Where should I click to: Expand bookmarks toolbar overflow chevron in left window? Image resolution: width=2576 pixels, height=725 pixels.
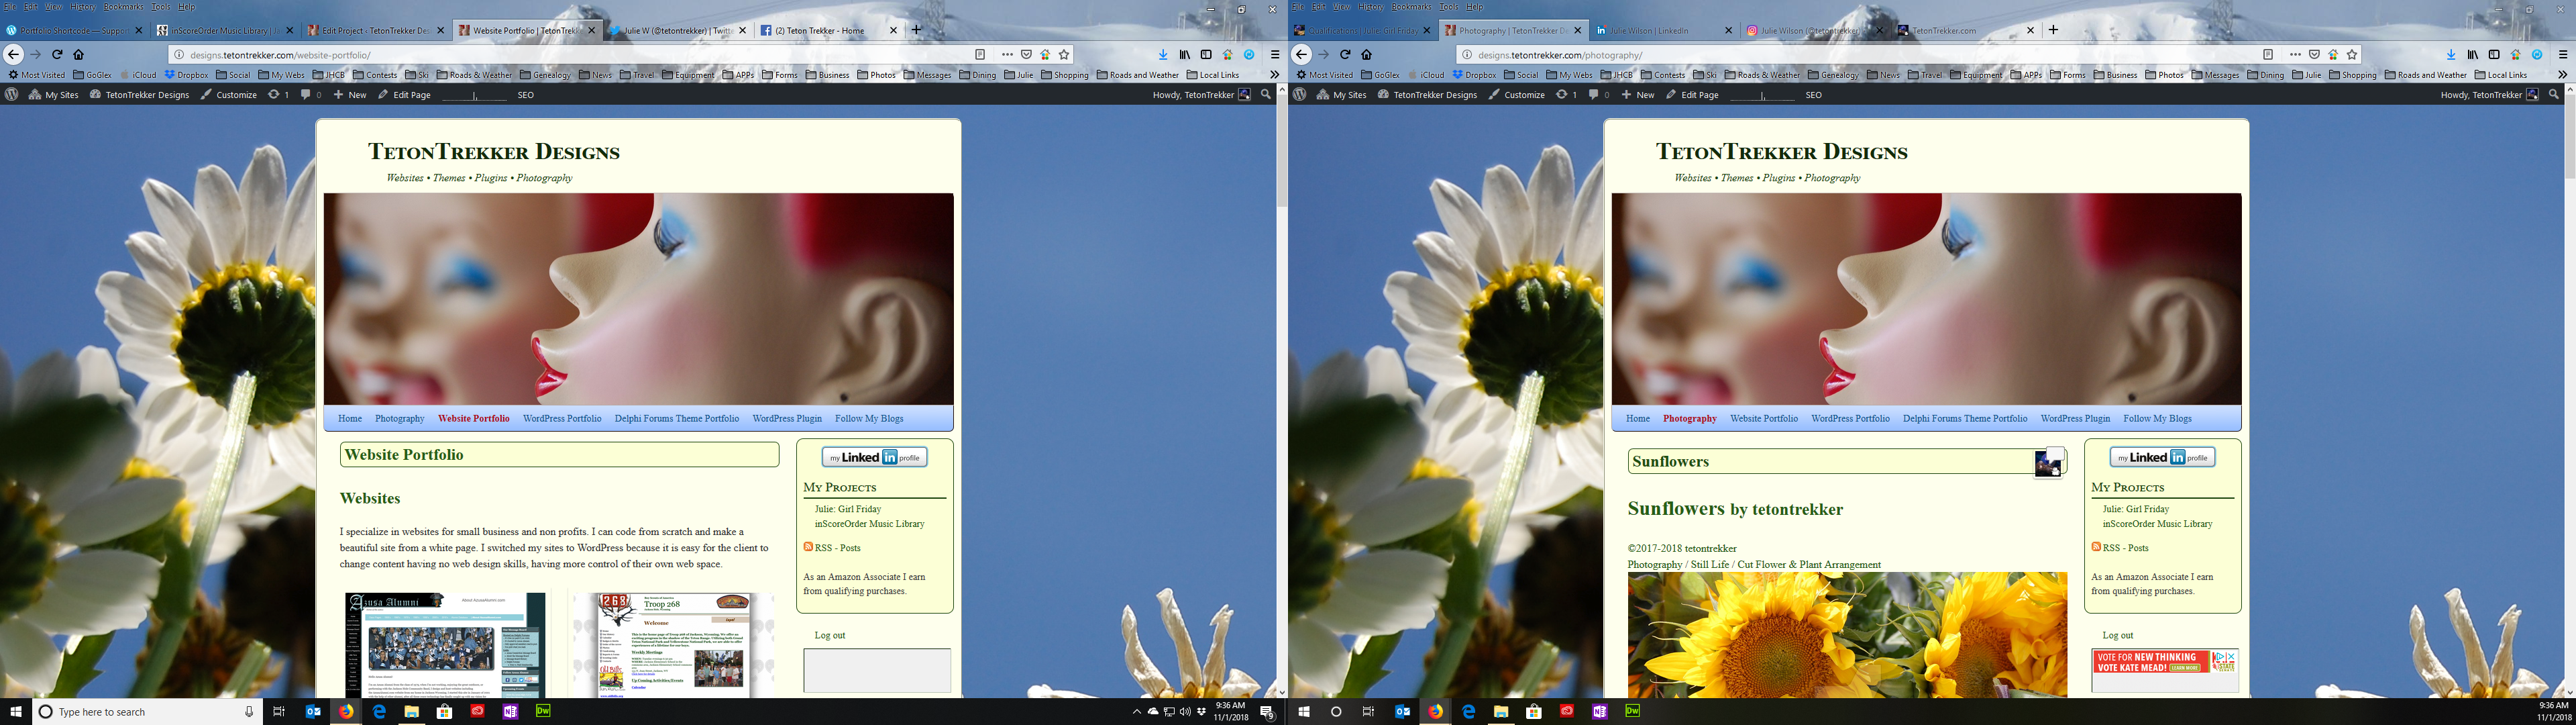coord(1273,75)
